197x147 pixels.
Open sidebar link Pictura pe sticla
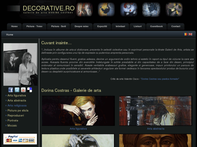18,111
